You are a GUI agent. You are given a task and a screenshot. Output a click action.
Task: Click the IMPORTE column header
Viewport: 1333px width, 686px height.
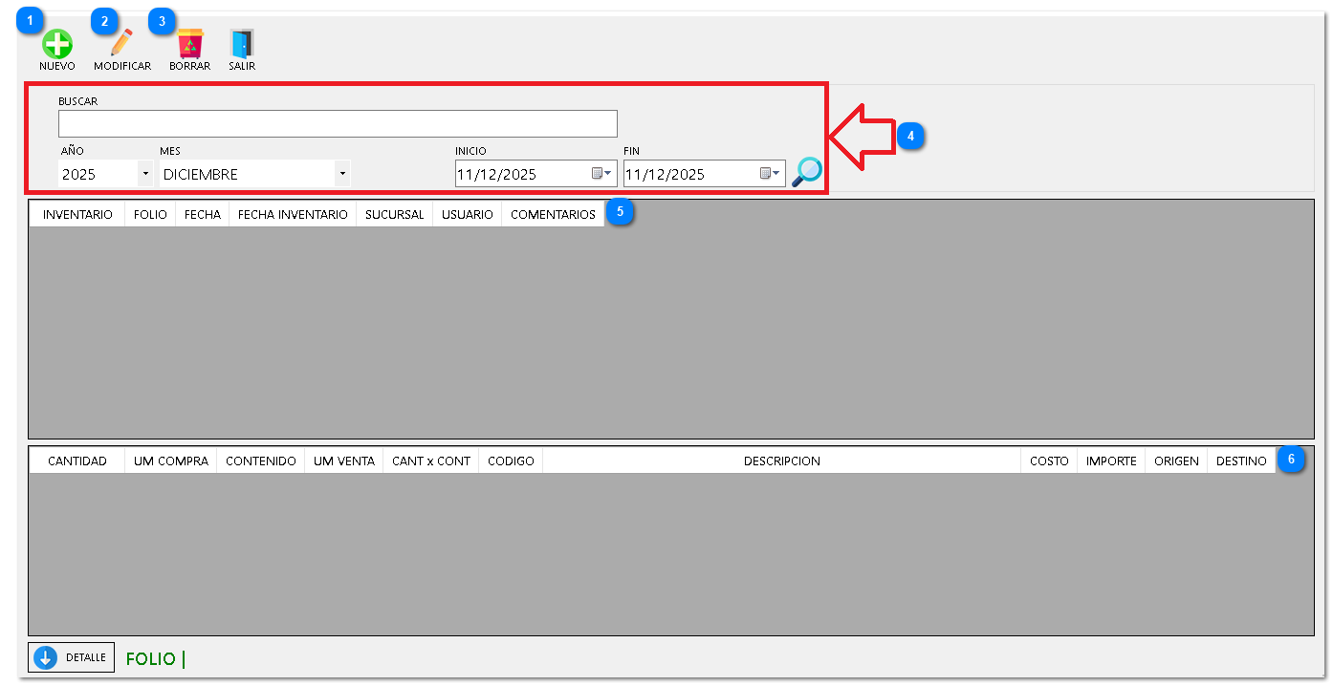(x=1111, y=461)
